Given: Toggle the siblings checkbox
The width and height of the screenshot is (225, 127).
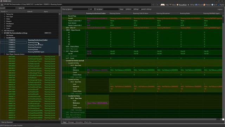Looking at the screenshot, I should 133,9.
